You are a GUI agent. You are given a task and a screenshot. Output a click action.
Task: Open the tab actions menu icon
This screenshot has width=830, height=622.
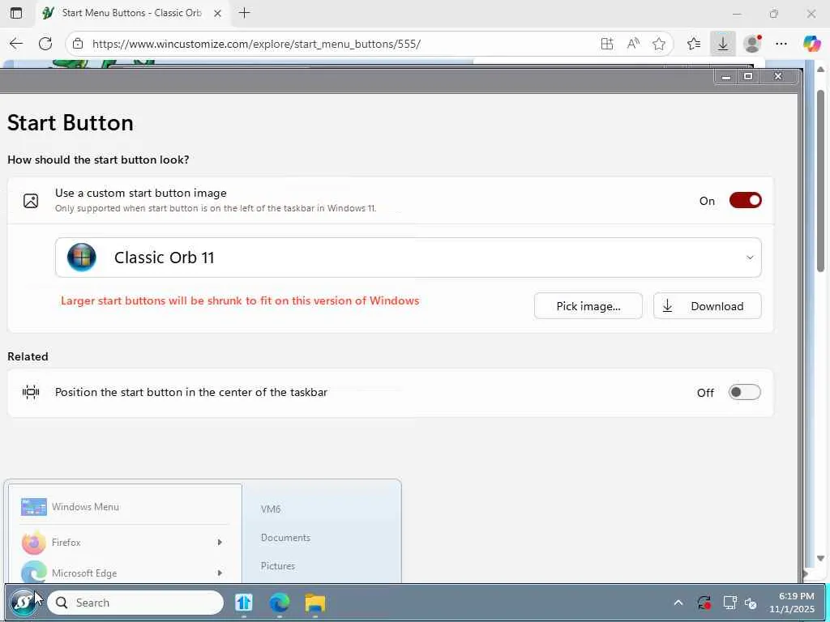[x=16, y=13]
